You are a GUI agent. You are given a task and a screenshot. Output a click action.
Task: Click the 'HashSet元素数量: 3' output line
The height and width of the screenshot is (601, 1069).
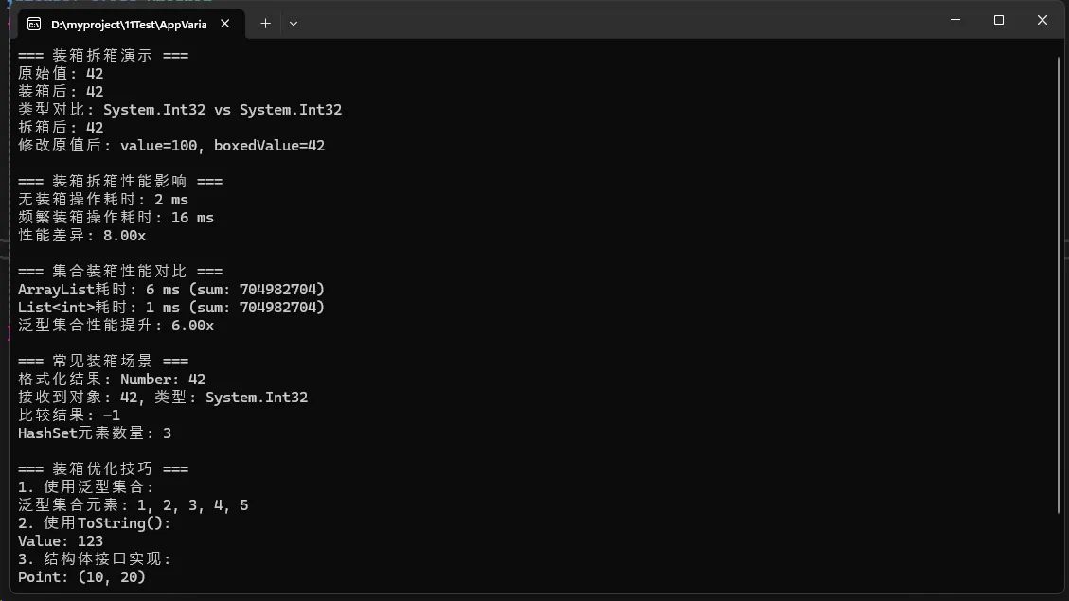[x=95, y=433]
